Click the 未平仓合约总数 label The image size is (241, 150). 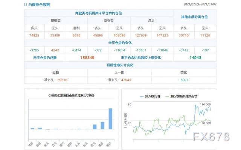click(x=45, y=58)
